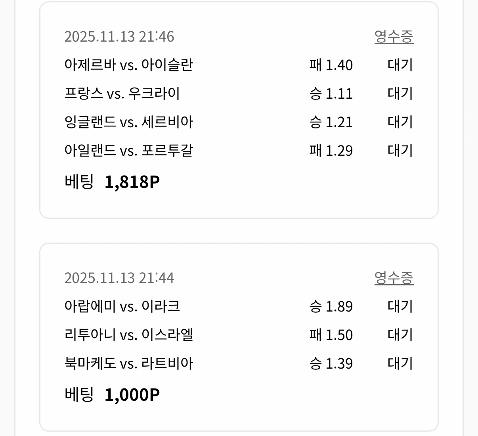Open the 영수증 receipt for the 21:44 bet
Screen dimensions: 478x436
[394, 277]
